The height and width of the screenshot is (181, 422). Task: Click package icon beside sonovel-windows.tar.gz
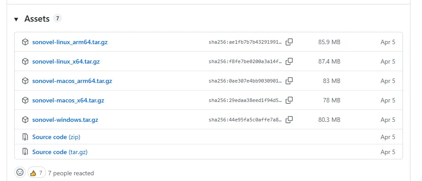pyautogui.click(x=25, y=120)
